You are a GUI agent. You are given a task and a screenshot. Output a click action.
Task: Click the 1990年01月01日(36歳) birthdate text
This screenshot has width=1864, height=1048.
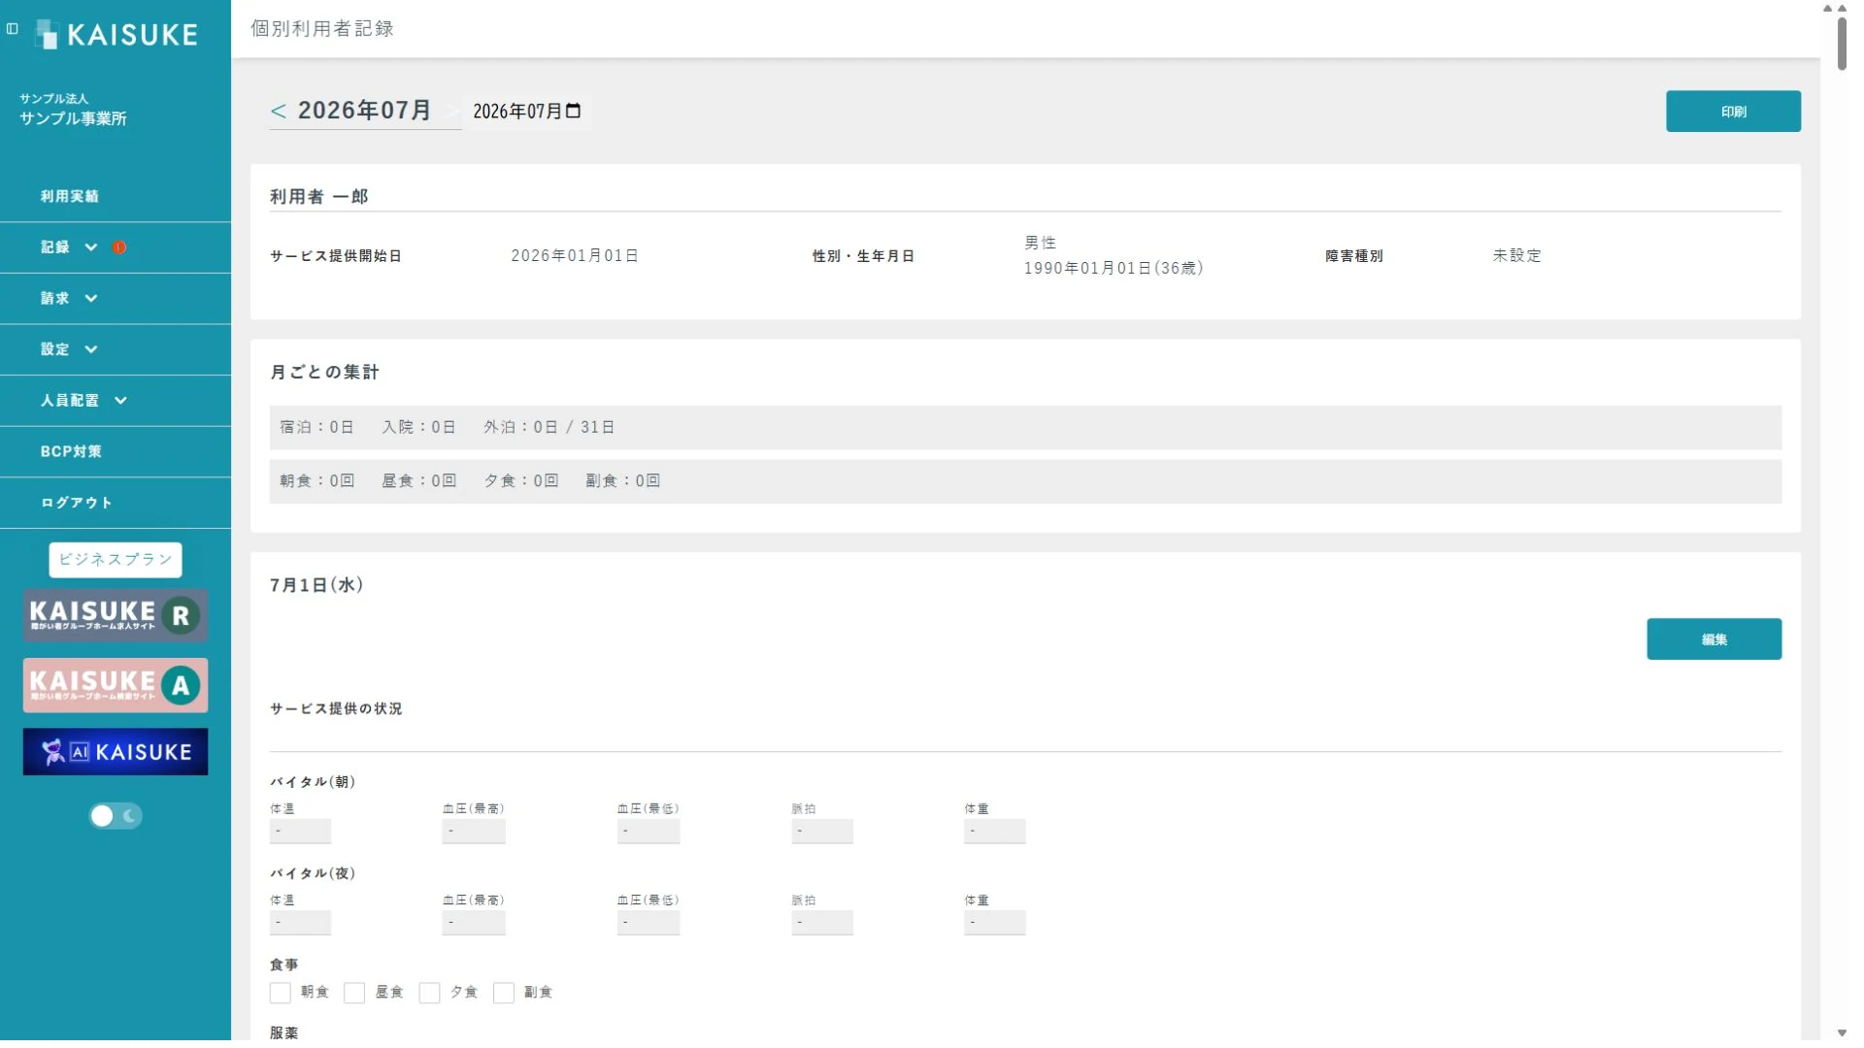pos(1114,269)
